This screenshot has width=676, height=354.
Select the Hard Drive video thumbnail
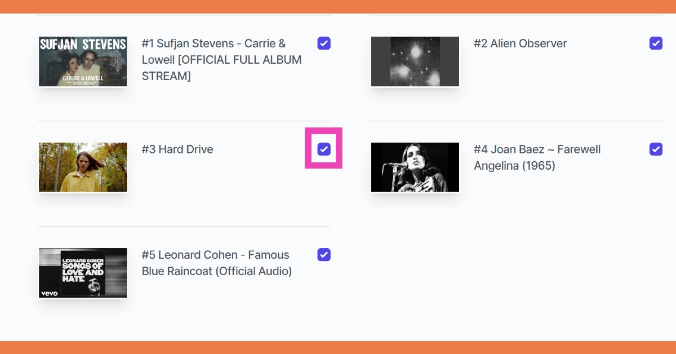(x=83, y=167)
